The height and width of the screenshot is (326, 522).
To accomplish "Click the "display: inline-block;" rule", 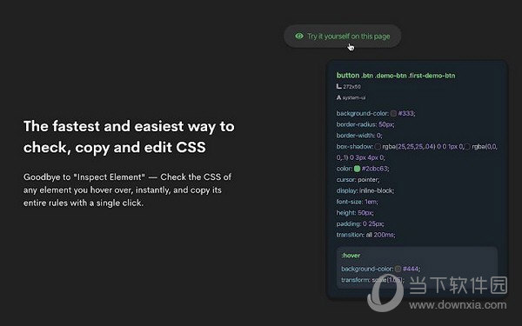I will tap(365, 190).
